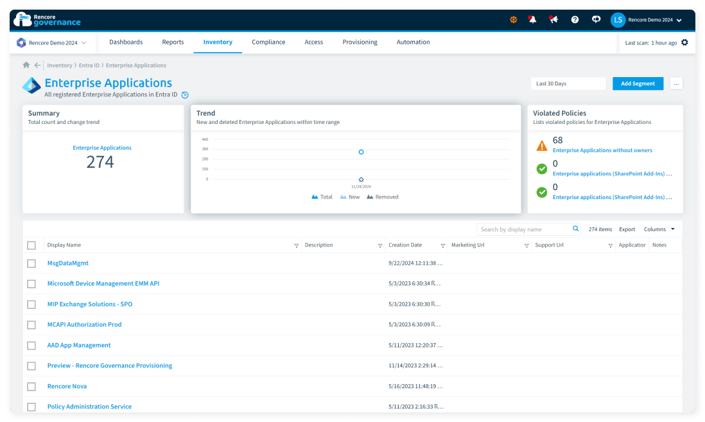Click the Add Segment button
This screenshot has height=422, width=705.
point(638,84)
